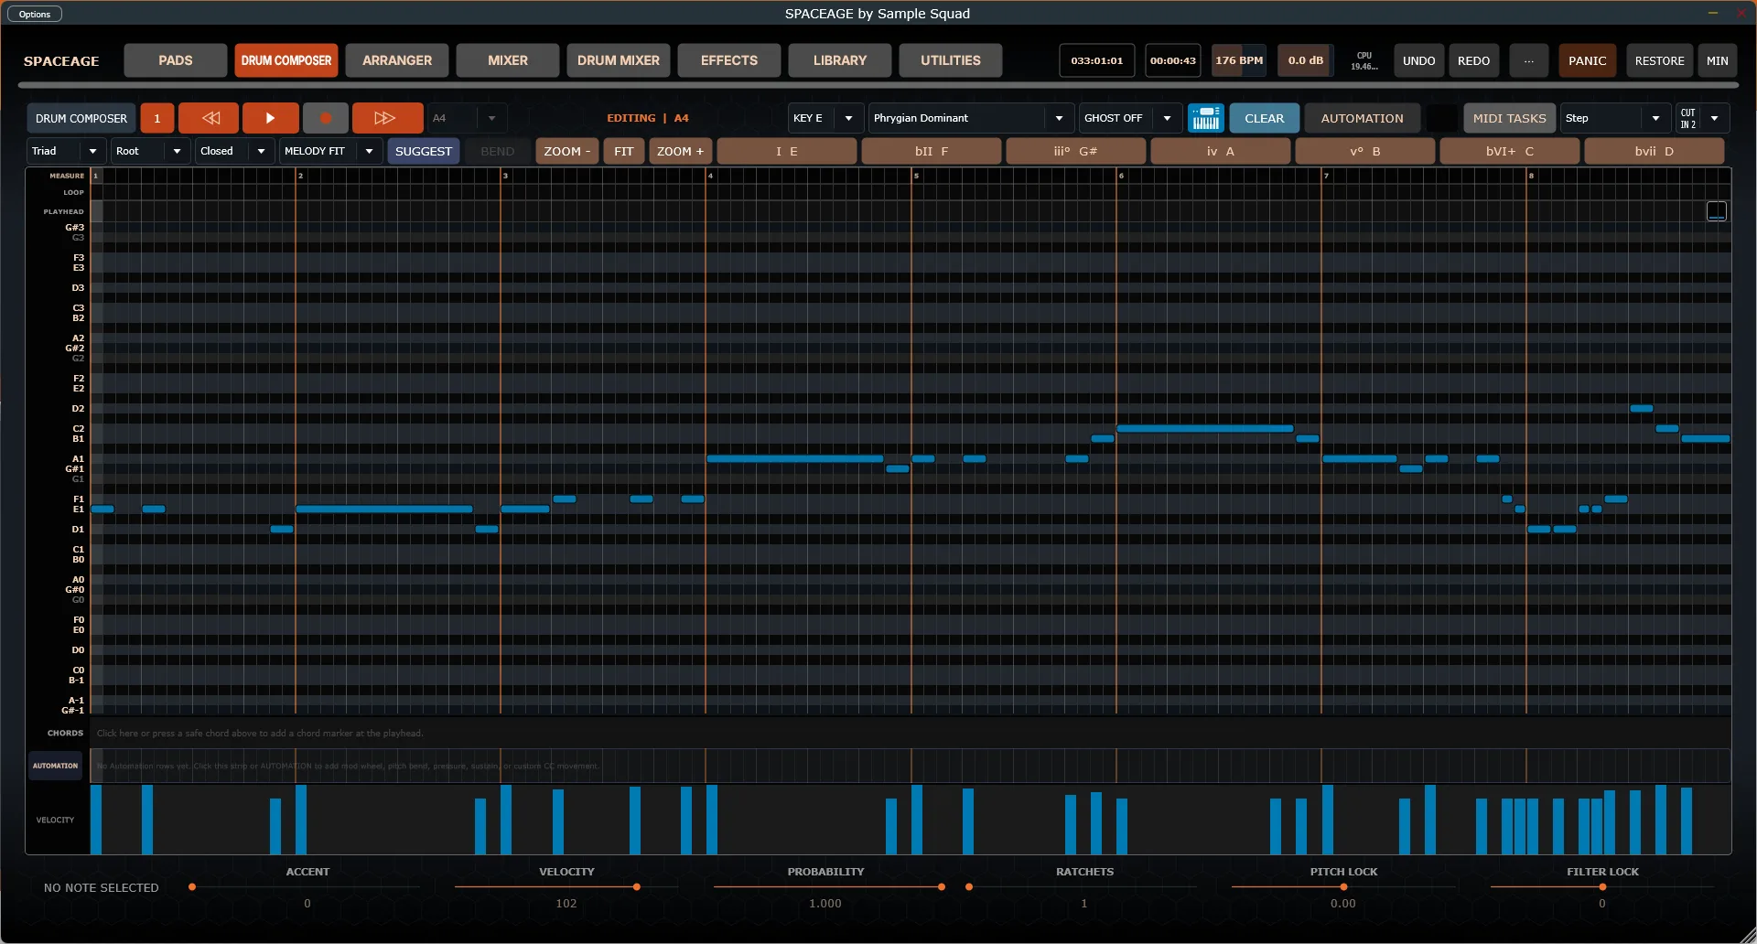Image resolution: width=1757 pixels, height=944 pixels.
Task: Open the EFFECTS tab
Action: [729, 60]
